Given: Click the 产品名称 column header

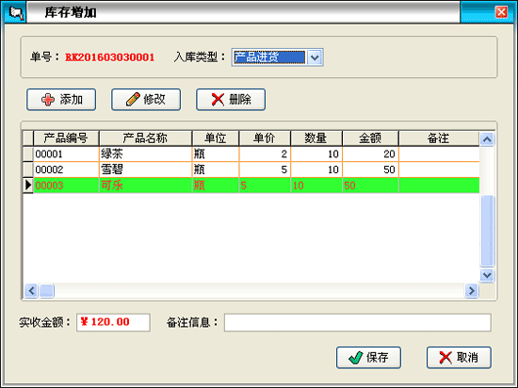Looking at the screenshot, I should pos(145,138).
